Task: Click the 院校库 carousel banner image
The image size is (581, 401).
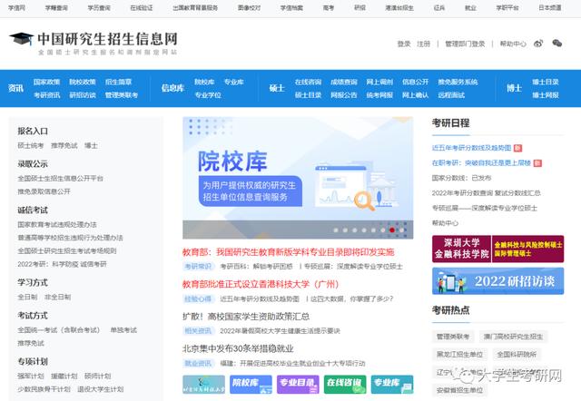Action: coord(298,178)
